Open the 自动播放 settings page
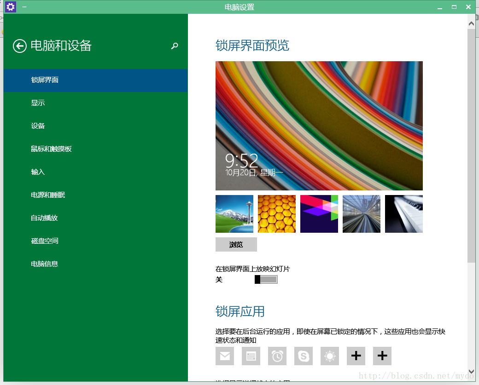The image size is (479, 385). [x=96, y=218]
